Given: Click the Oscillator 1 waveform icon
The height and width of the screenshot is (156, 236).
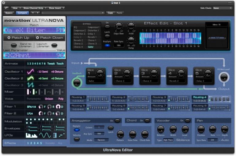Looking at the screenshot, I should click(31, 71).
